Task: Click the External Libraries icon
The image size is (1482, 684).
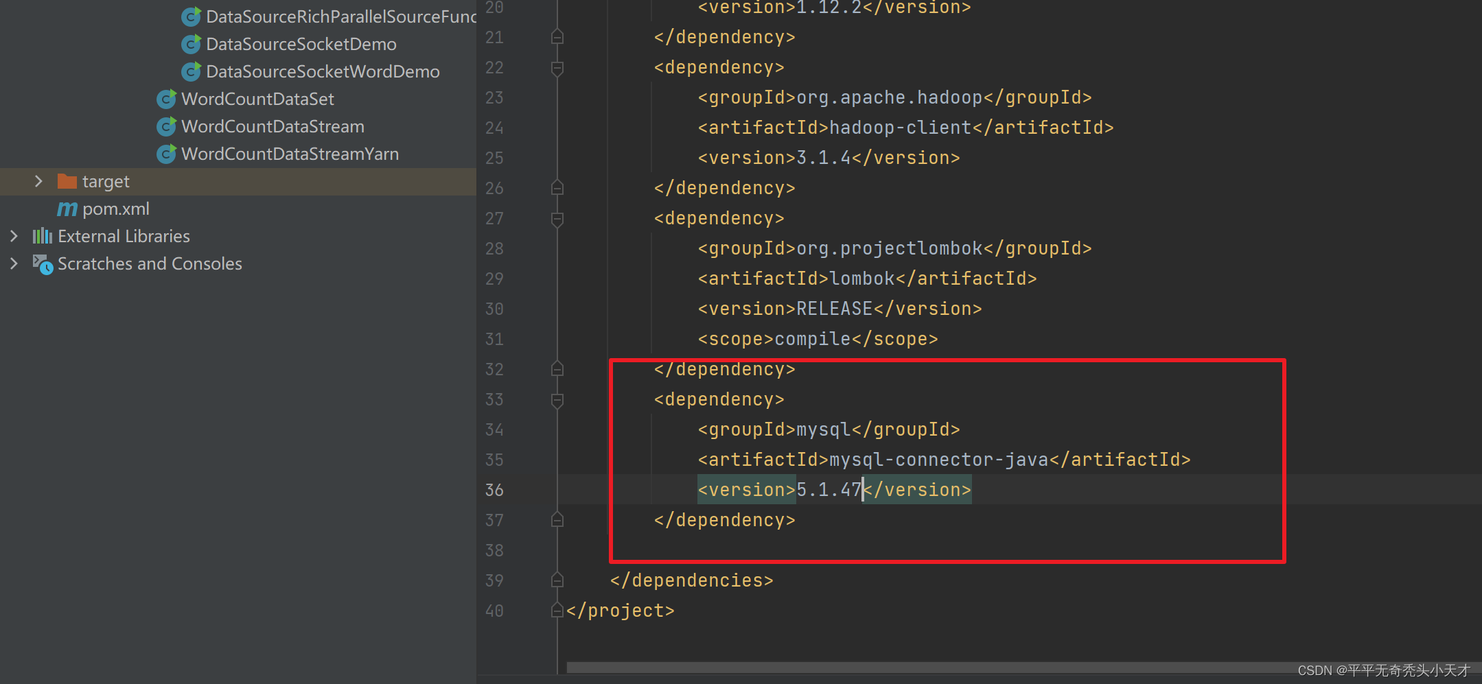Action: (x=42, y=236)
